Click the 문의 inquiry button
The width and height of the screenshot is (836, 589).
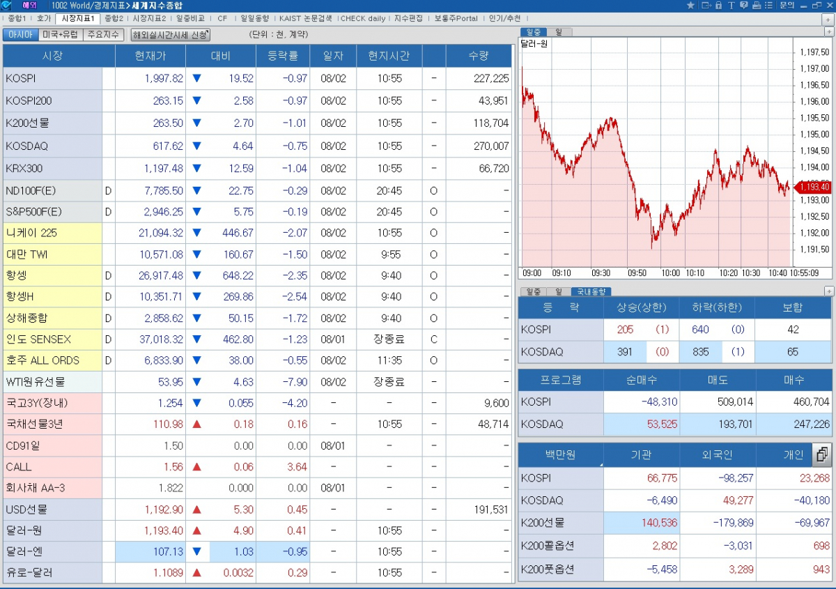pos(787,6)
